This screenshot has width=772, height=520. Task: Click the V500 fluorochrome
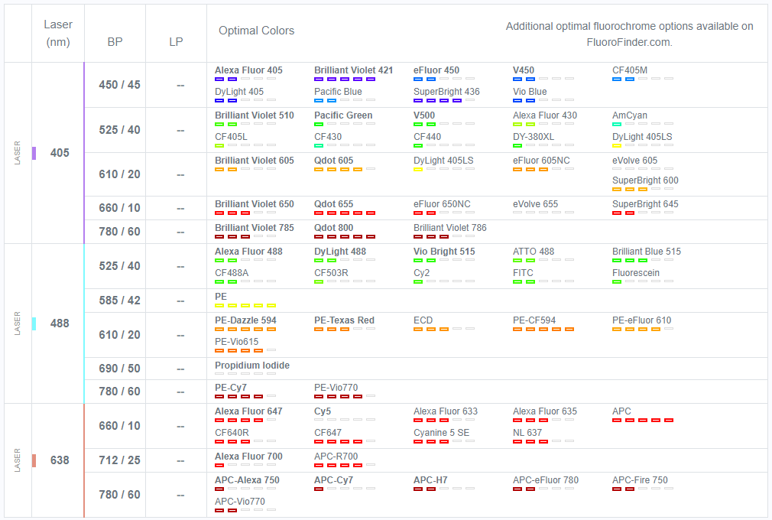[424, 115]
